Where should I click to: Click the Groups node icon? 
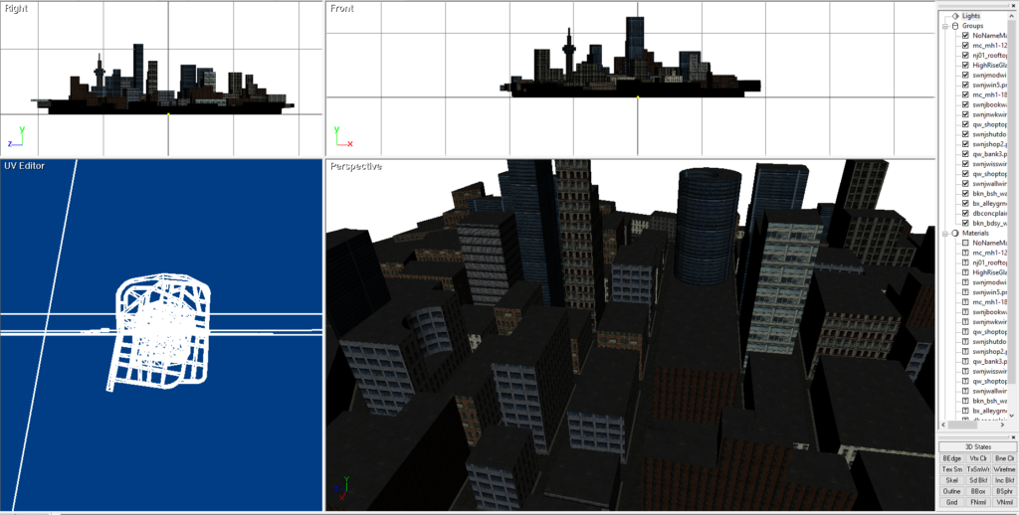(x=954, y=26)
